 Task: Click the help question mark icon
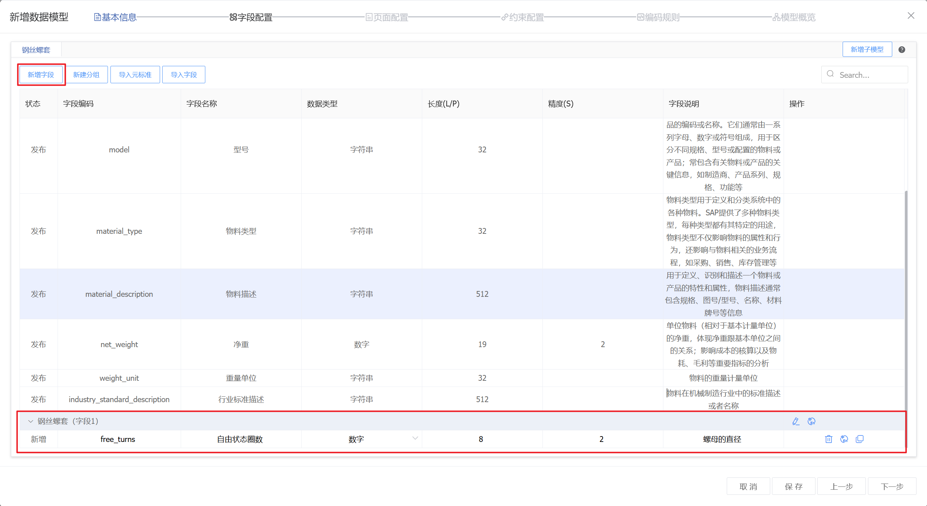pos(902,50)
